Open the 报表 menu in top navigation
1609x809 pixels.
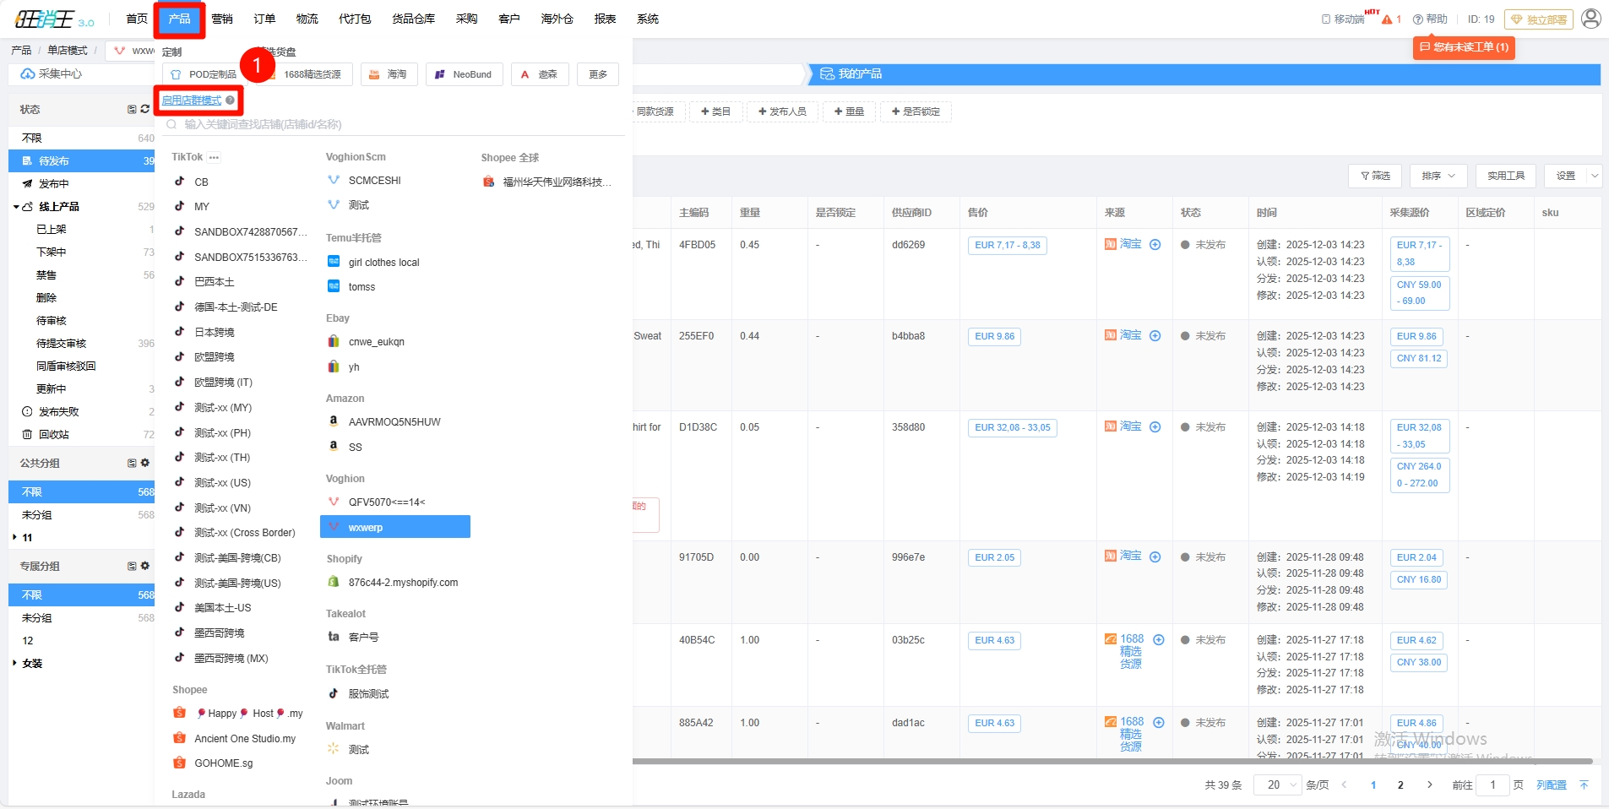(x=605, y=19)
